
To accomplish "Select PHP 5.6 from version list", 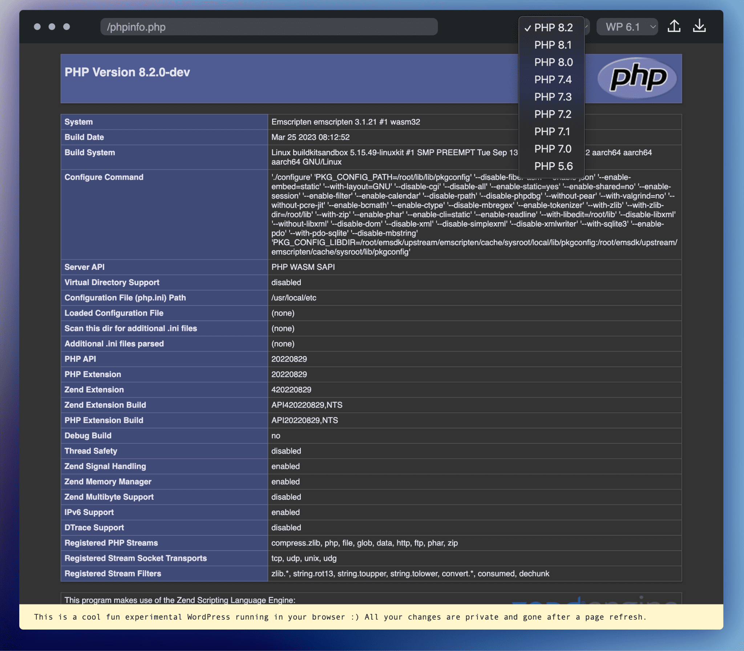I will tap(552, 166).
